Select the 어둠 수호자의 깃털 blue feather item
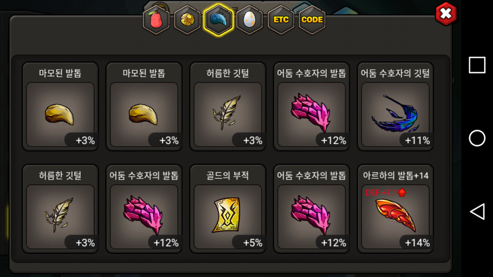 tap(395, 106)
